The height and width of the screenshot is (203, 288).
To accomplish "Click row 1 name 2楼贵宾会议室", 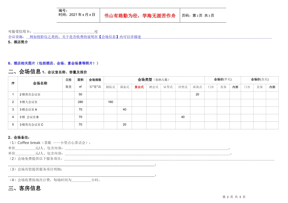I will click(30, 95).
